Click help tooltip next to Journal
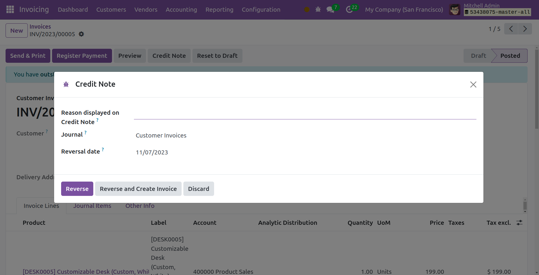 [x=85, y=133]
